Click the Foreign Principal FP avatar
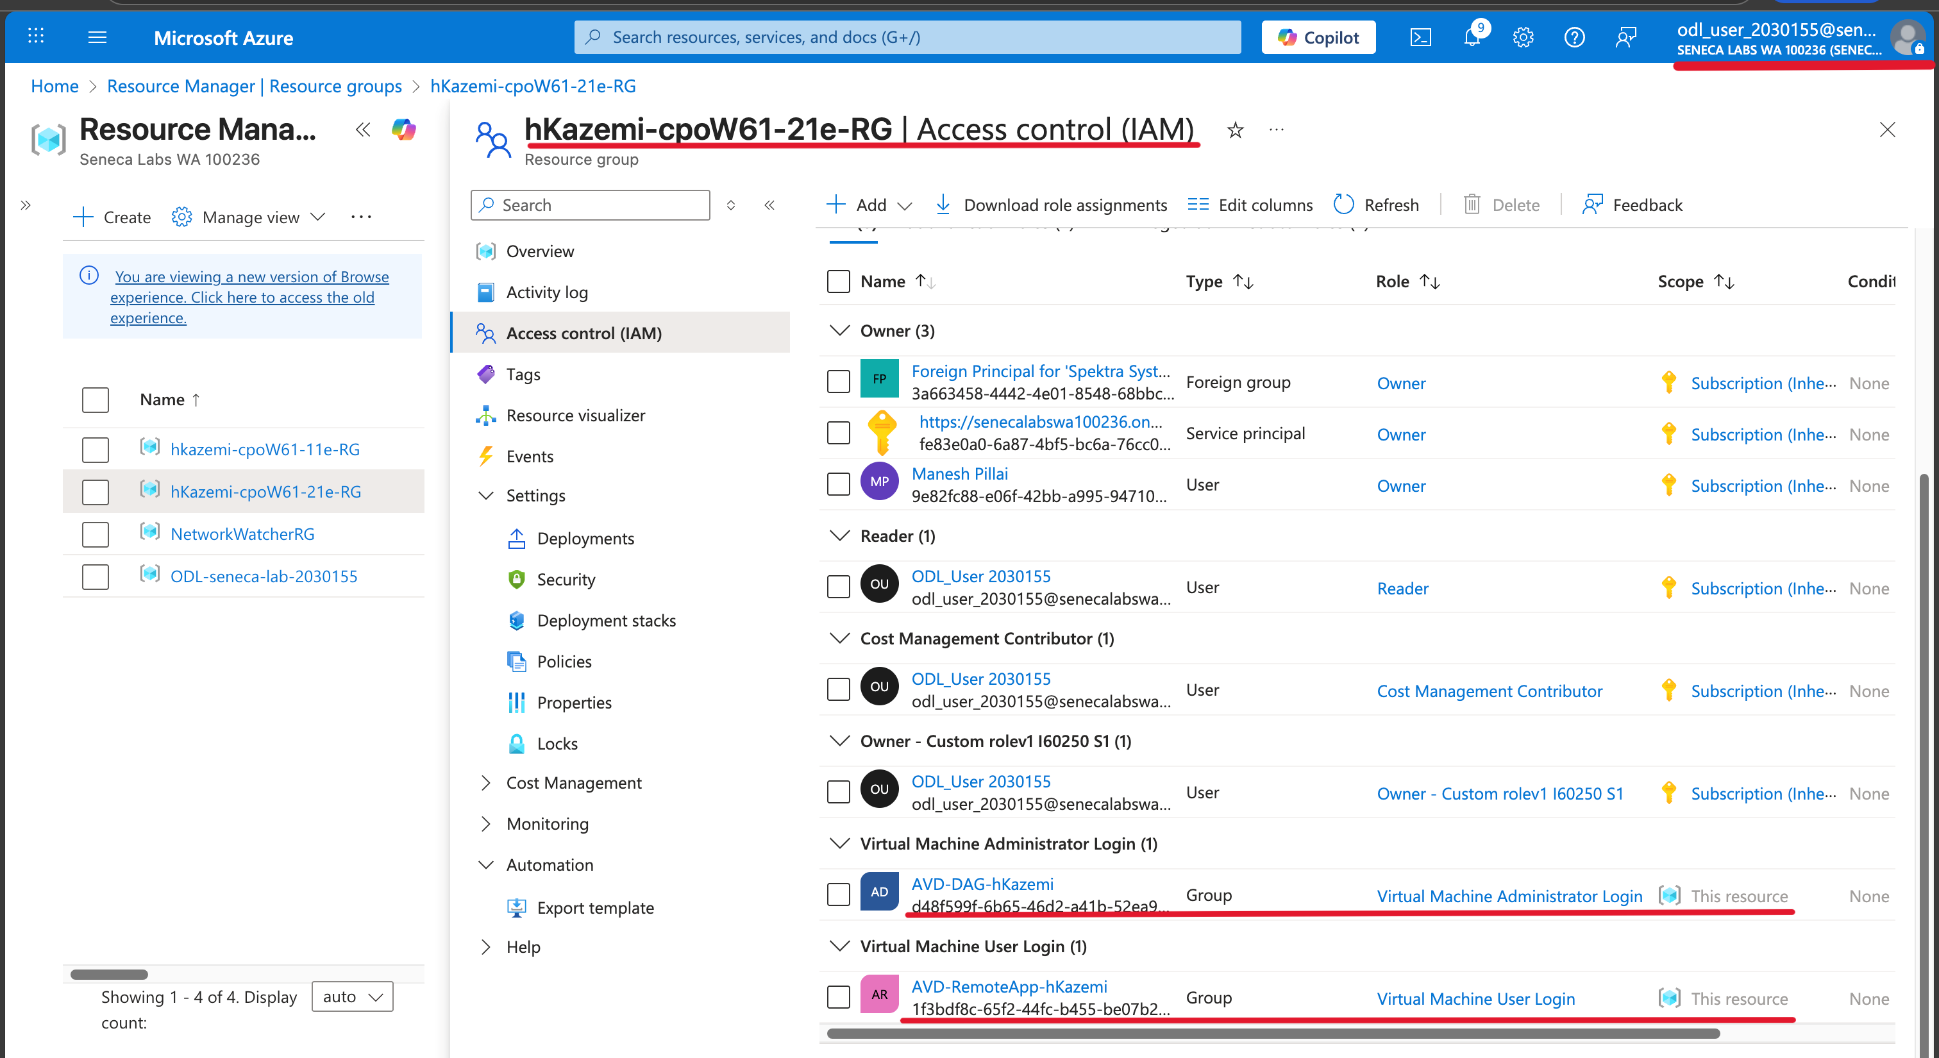This screenshot has height=1058, width=1939. [879, 378]
